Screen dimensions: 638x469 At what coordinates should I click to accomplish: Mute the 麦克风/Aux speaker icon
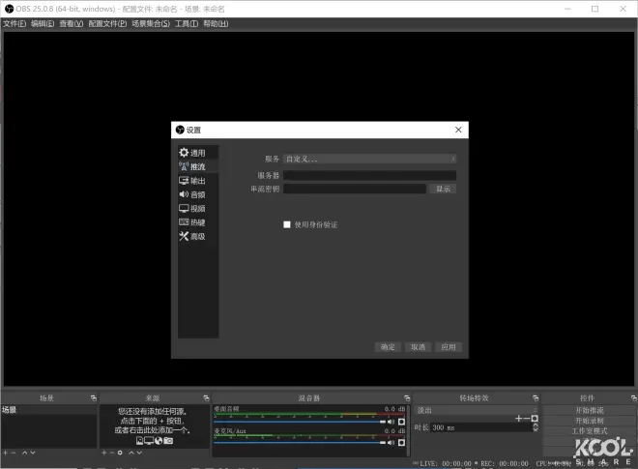pyautogui.click(x=391, y=443)
